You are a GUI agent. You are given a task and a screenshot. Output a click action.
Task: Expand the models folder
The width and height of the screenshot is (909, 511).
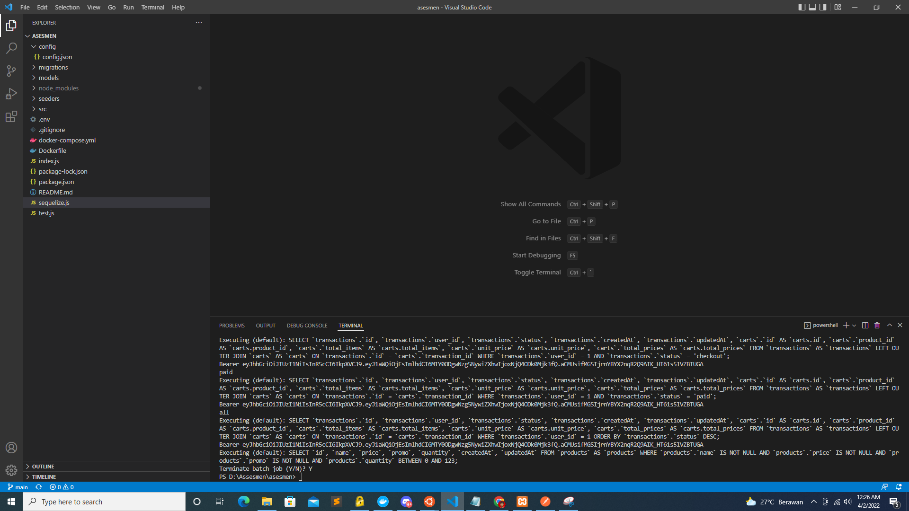click(x=116, y=78)
